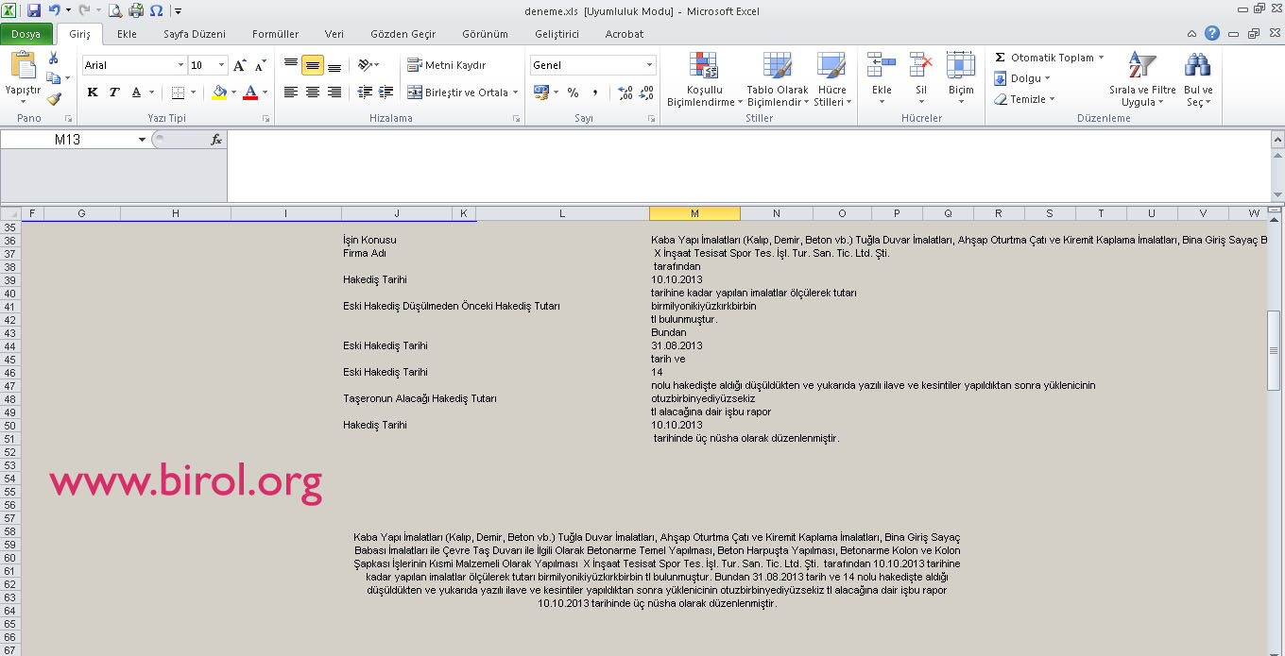Open the Arial font name dropdown
Viewport: 1285px width, 656px height.
(180, 65)
